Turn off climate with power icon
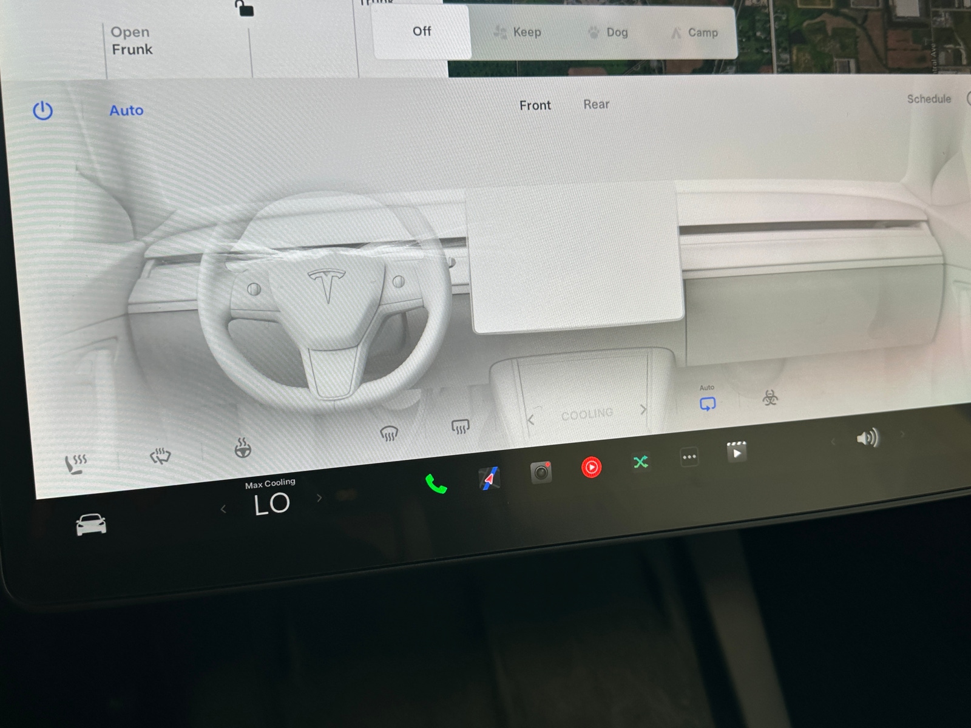Image resolution: width=971 pixels, height=728 pixels. coord(42,110)
